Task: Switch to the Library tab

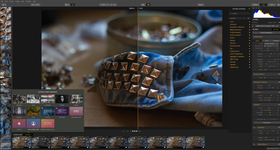Action: (255, 5)
